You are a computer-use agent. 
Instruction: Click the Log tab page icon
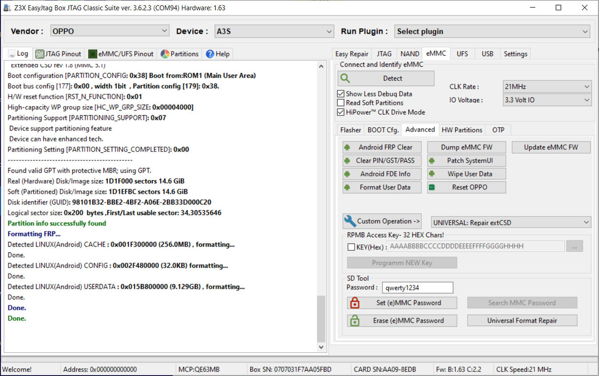point(11,54)
